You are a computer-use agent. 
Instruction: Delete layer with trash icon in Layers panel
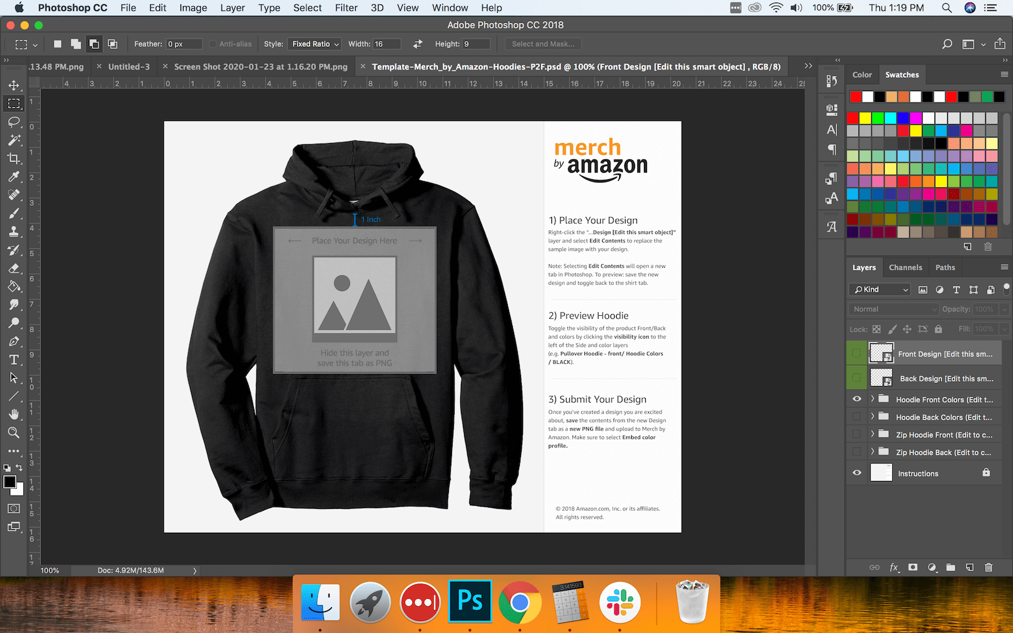tap(989, 567)
